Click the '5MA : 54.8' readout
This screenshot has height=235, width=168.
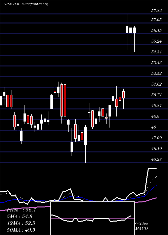click(20, 217)
